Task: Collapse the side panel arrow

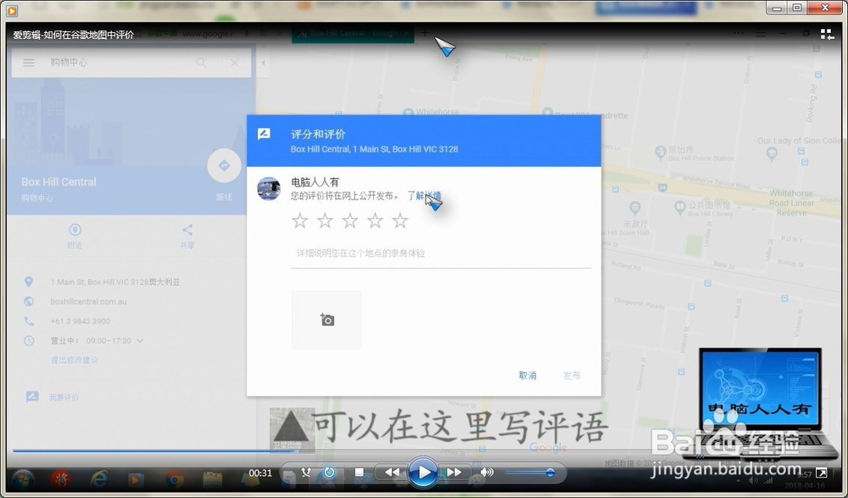Action: click(264, 63)
